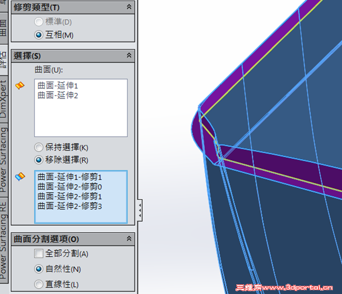This screenshot has width=342, height=294.
Task: Collapse the property panel with the splitter arrows
Action: coord(140,210)
